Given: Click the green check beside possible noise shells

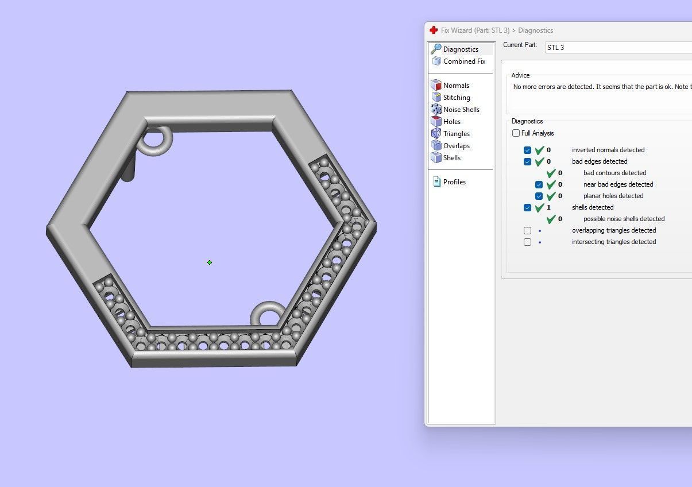Looking at the screenshot, I should (x=551, y=219).
